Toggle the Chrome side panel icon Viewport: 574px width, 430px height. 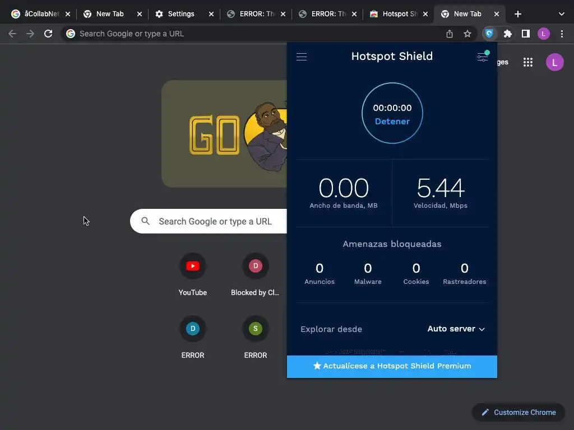point(526,34)
